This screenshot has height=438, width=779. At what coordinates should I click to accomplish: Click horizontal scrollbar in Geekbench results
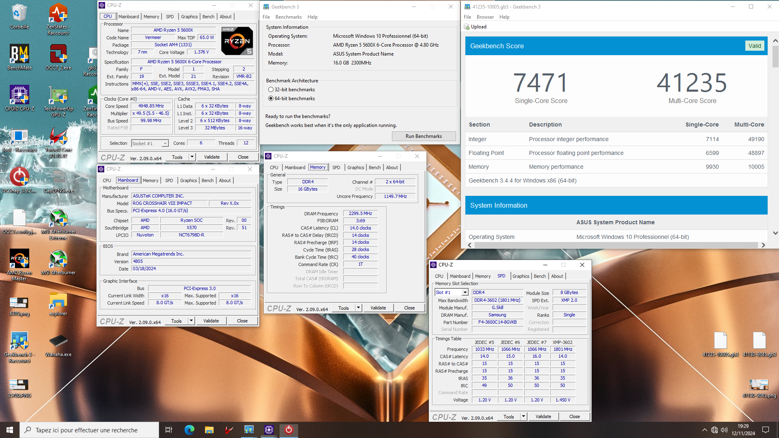(616, 245)
